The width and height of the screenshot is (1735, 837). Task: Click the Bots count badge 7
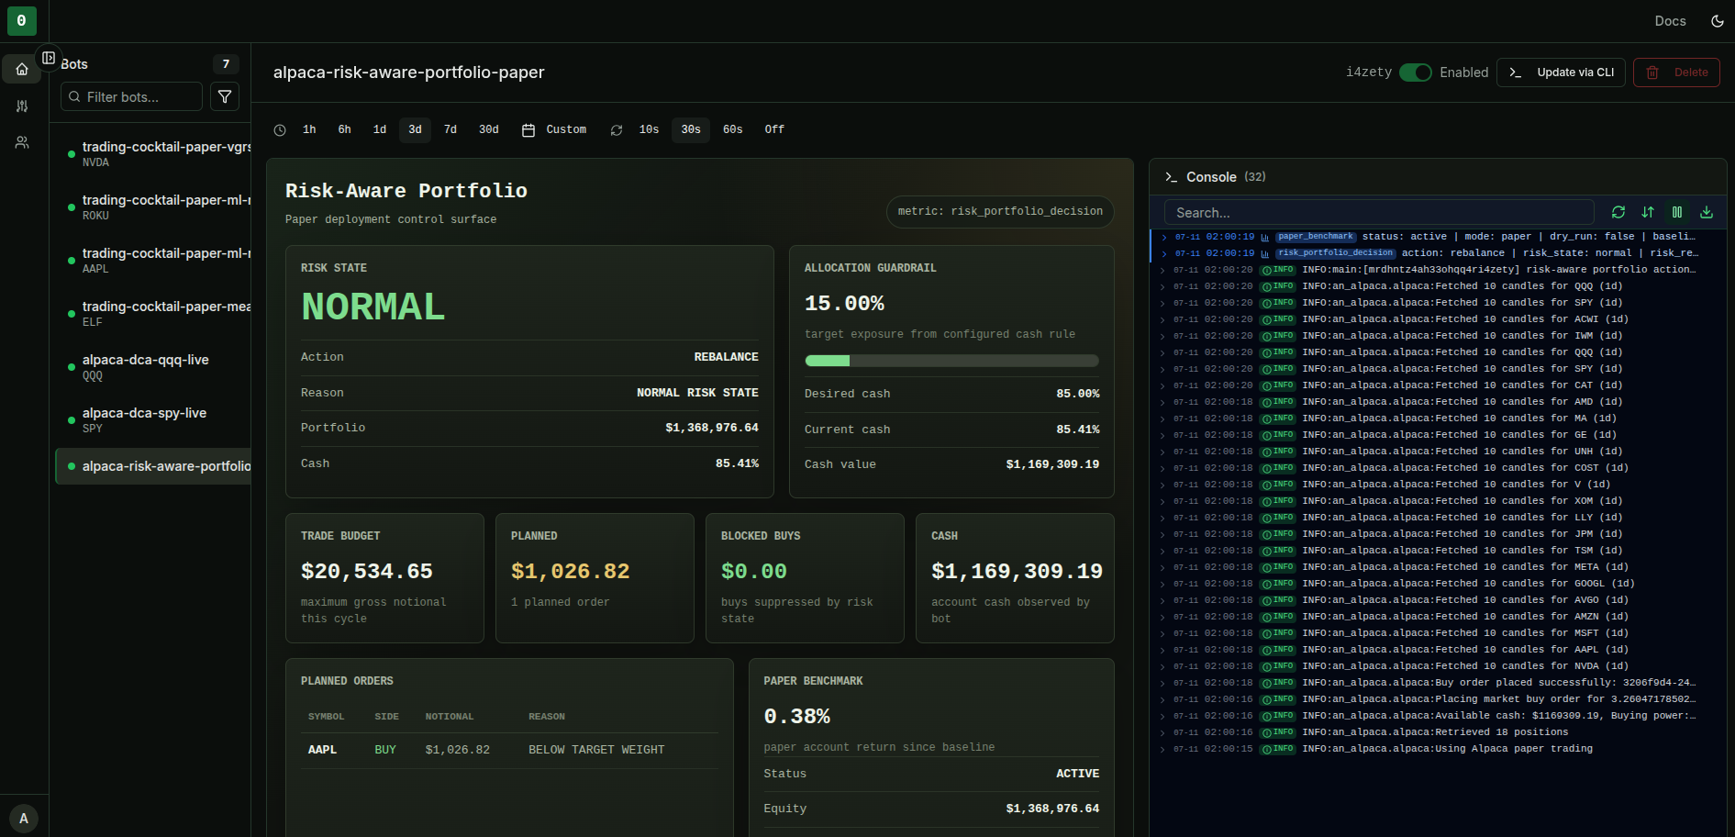[x=226, y=64]
